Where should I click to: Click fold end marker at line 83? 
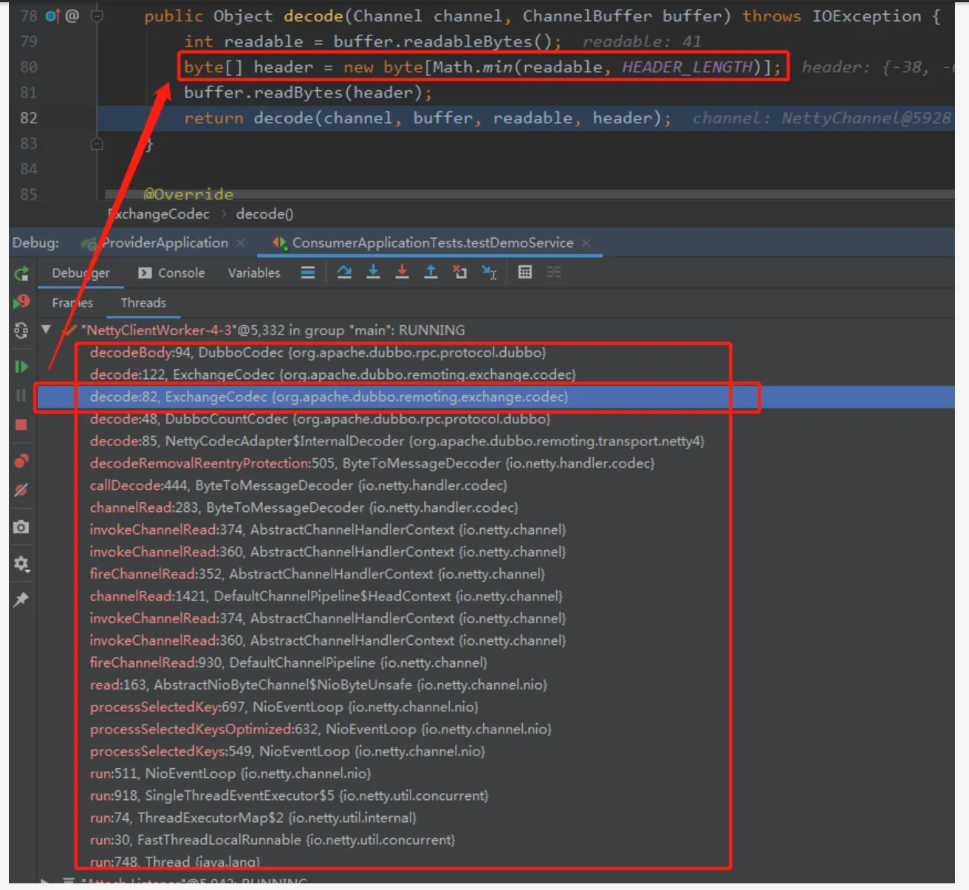97,143
